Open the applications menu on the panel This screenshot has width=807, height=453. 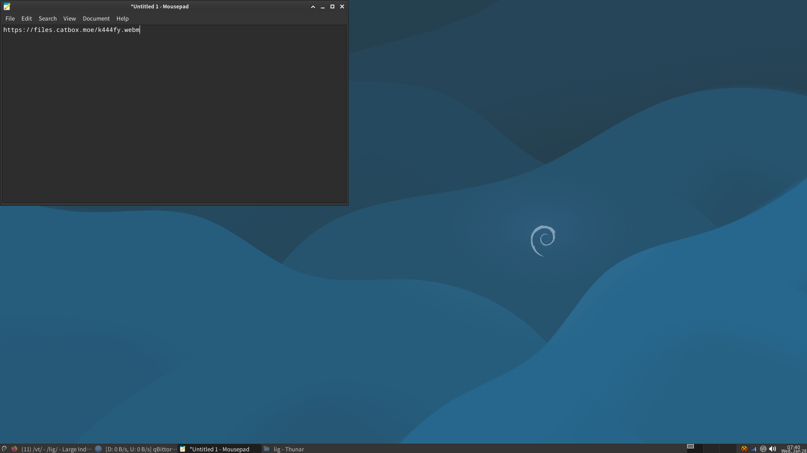4,449
